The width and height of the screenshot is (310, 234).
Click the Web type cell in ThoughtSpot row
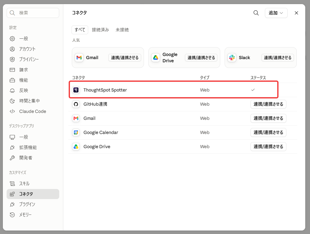coord(205,90)
